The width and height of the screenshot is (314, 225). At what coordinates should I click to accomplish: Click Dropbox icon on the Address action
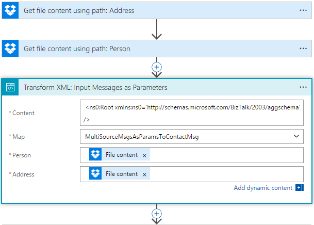tap(10, 10)
